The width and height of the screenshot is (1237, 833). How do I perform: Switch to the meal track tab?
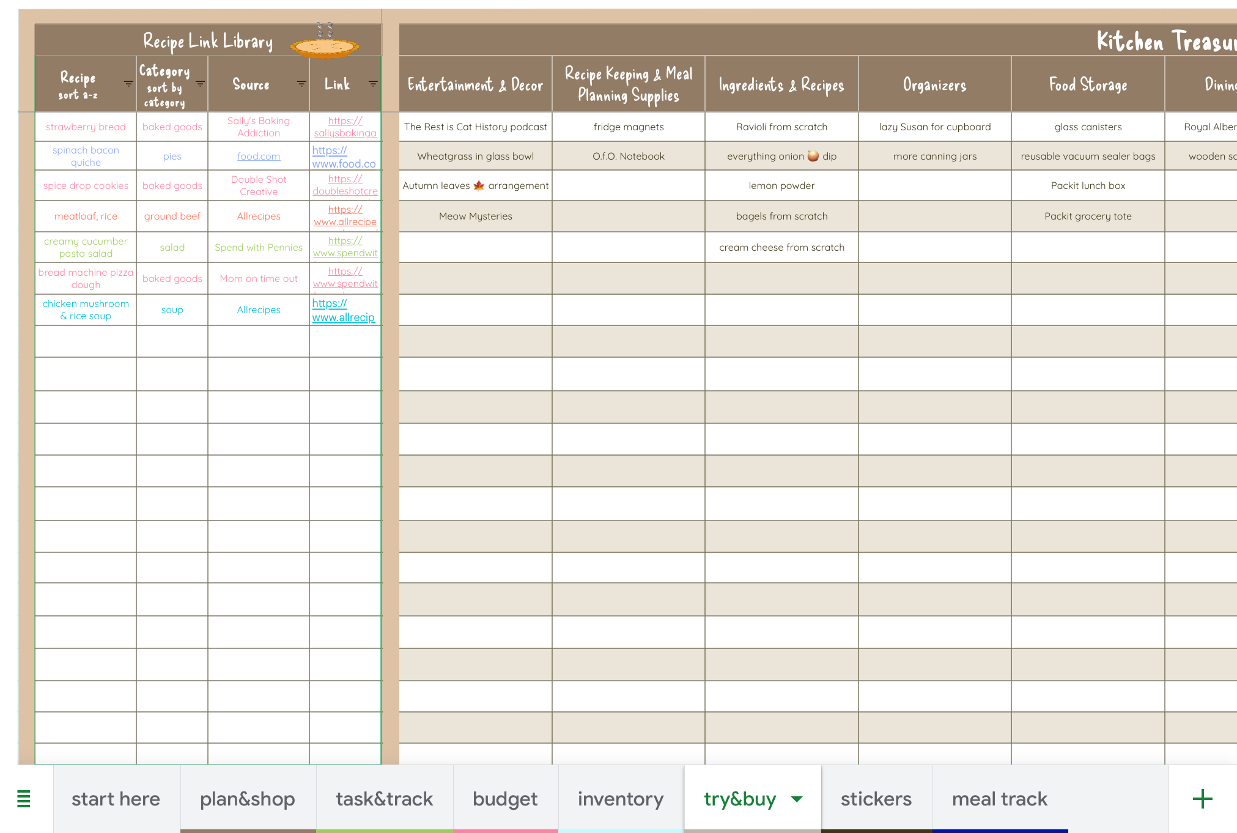tap(999, 799)
